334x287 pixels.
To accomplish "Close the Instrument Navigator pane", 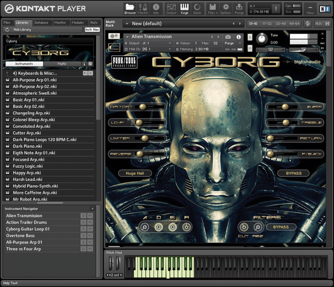I will 93,209.
